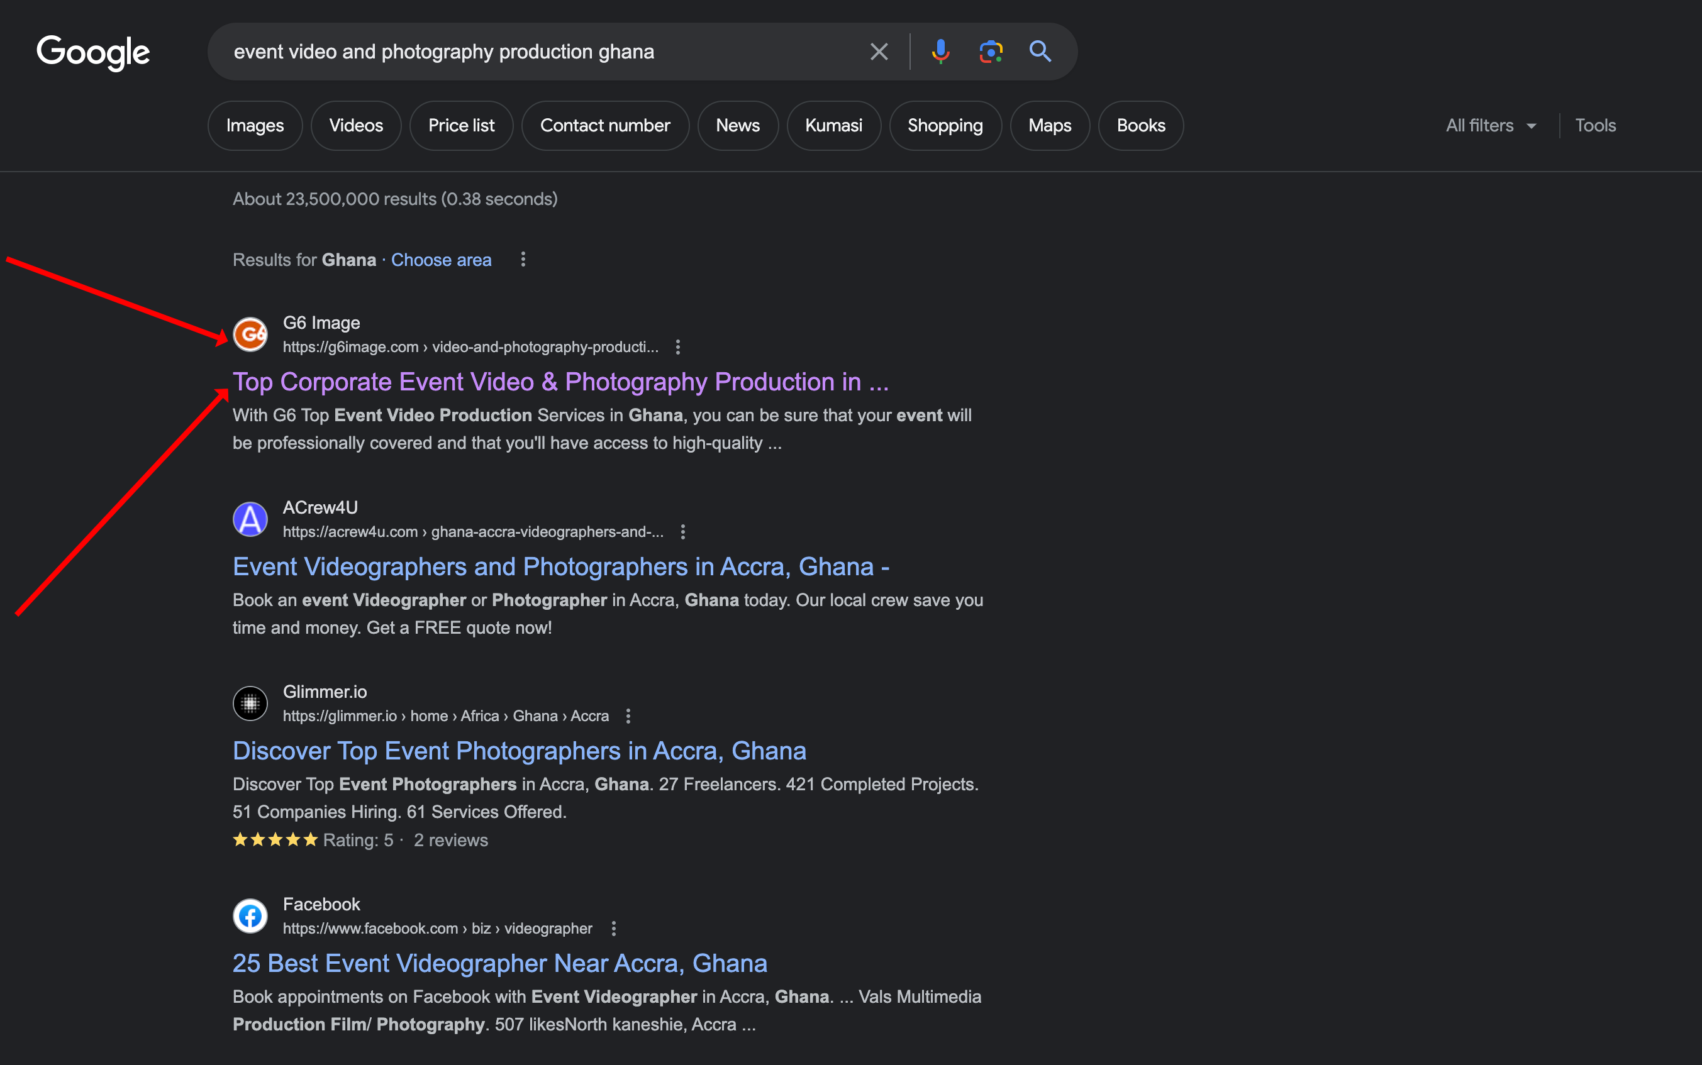Open Top Corporate Event Video result
This screenshot has width=1702, height=1065.
(561, 382)
